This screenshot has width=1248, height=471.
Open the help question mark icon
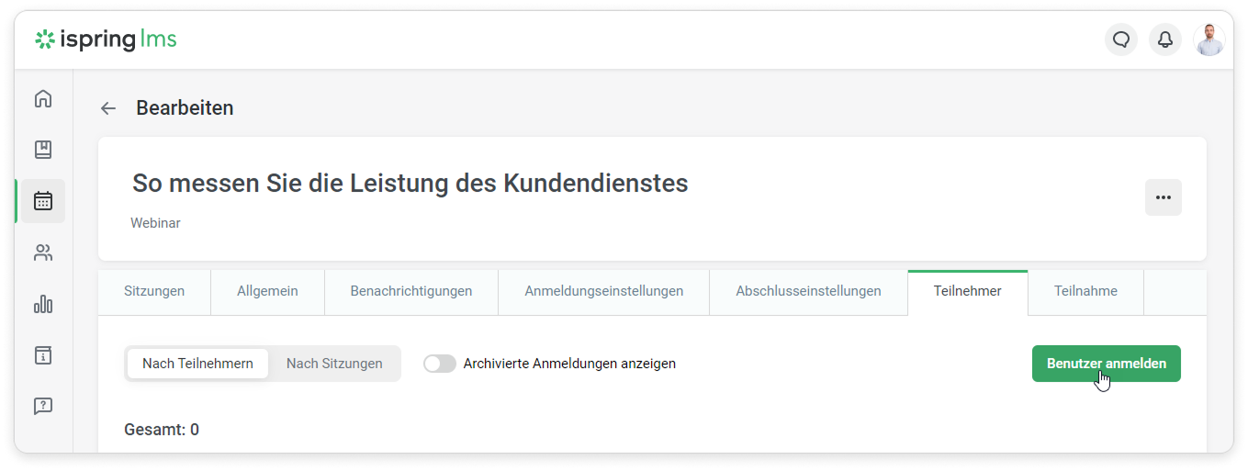[x=43, y=406]
